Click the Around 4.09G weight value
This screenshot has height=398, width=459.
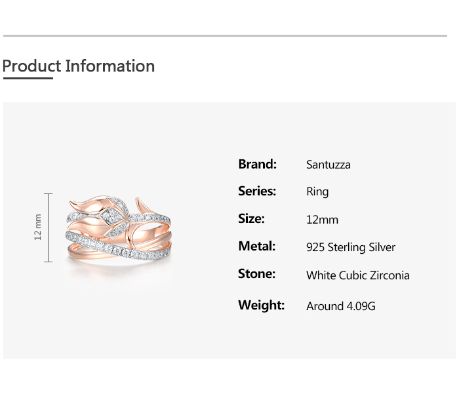click(340, 306)
